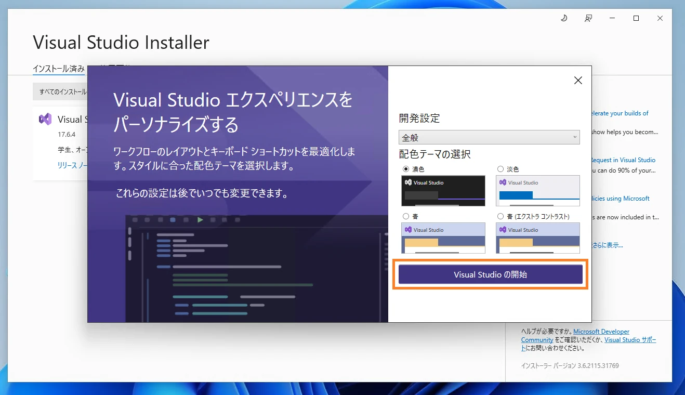Click the さらに表示... link
Viewport: 685px width, 395px height.
[x=607, y=245]
